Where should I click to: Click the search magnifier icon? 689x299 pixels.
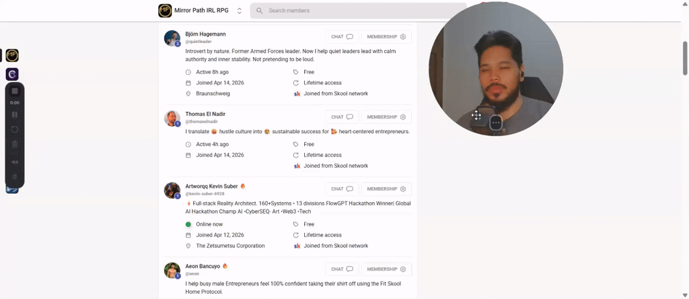point(260,11)
